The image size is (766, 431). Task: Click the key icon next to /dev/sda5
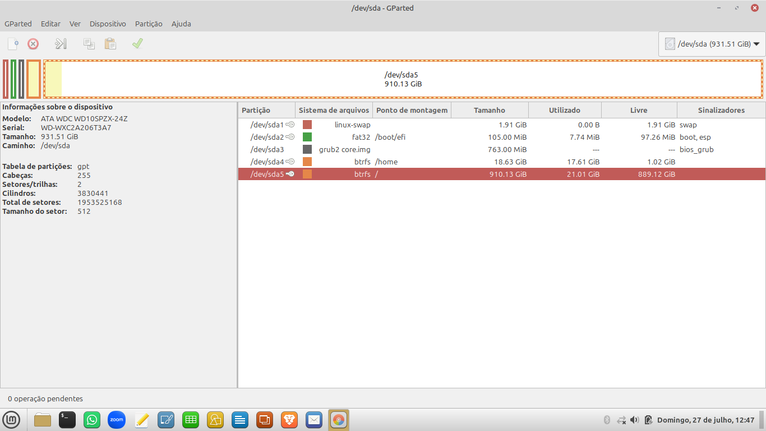290,174
